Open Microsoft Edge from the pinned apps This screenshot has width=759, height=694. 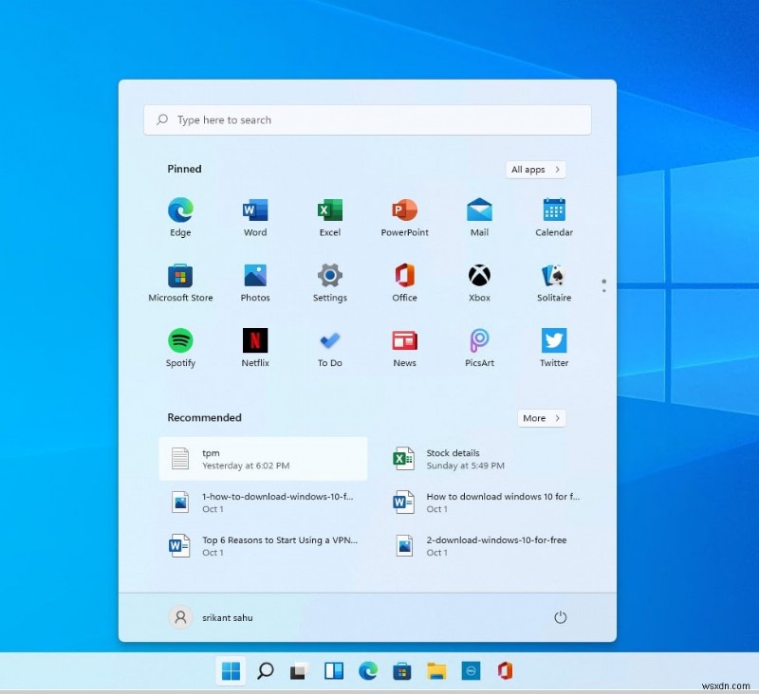coord(179,210)
